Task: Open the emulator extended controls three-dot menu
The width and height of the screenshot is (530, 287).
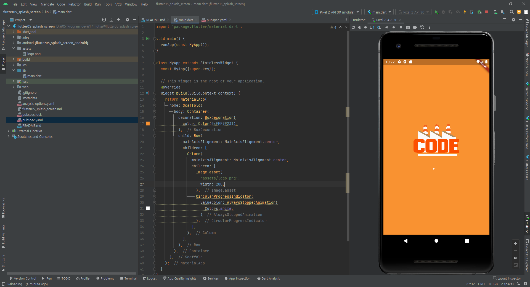Action: tap(430, 27)
